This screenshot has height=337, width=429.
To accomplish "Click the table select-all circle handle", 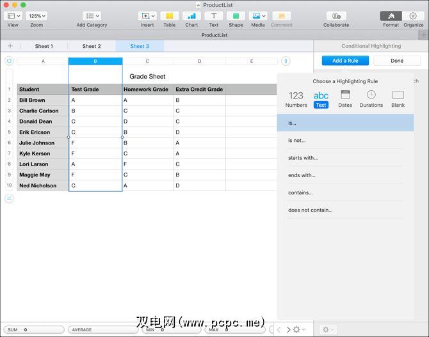I will point(9,61).
